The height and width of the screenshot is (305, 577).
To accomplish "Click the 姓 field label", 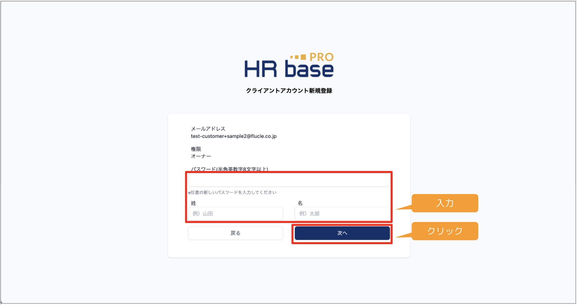I will point(194,203).
